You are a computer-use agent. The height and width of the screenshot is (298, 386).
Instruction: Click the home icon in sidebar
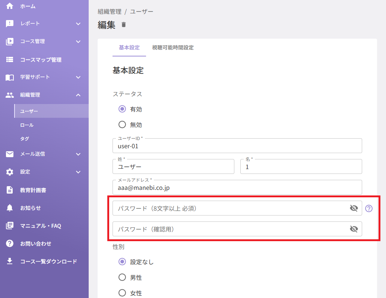pos(10,6)
